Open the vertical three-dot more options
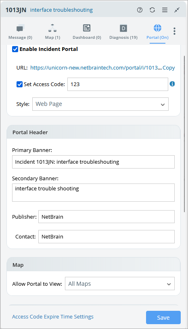Screen dimensions: 188x329 click(x=174, y=31)
